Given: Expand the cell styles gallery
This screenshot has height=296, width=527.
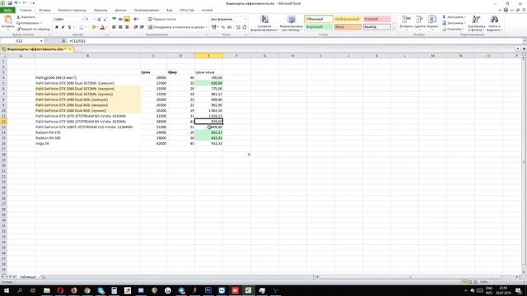Looking at the screenshot, I should coord(394,29).
